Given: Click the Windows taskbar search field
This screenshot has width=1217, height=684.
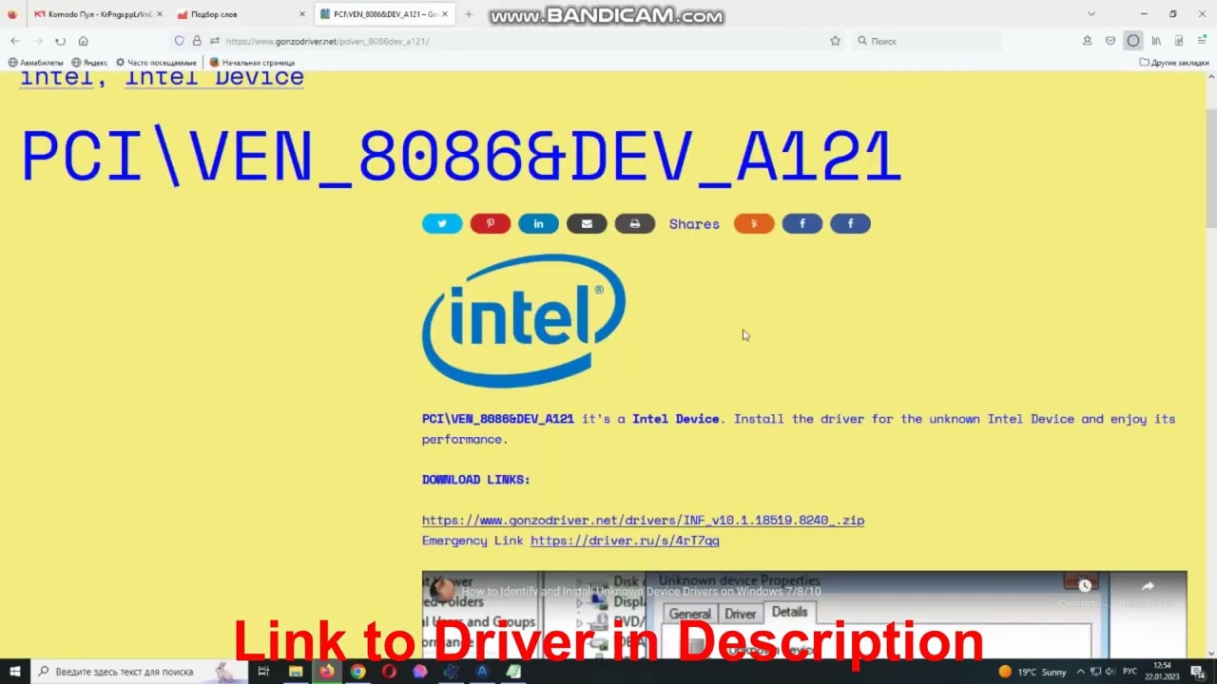Looking at the screenshot, I should (x=137, y=672).
